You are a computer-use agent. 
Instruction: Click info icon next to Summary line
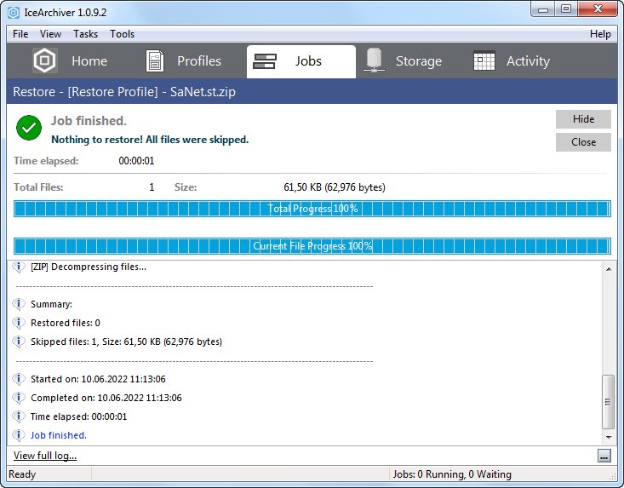pyautogui.click(x=19, y=304)
